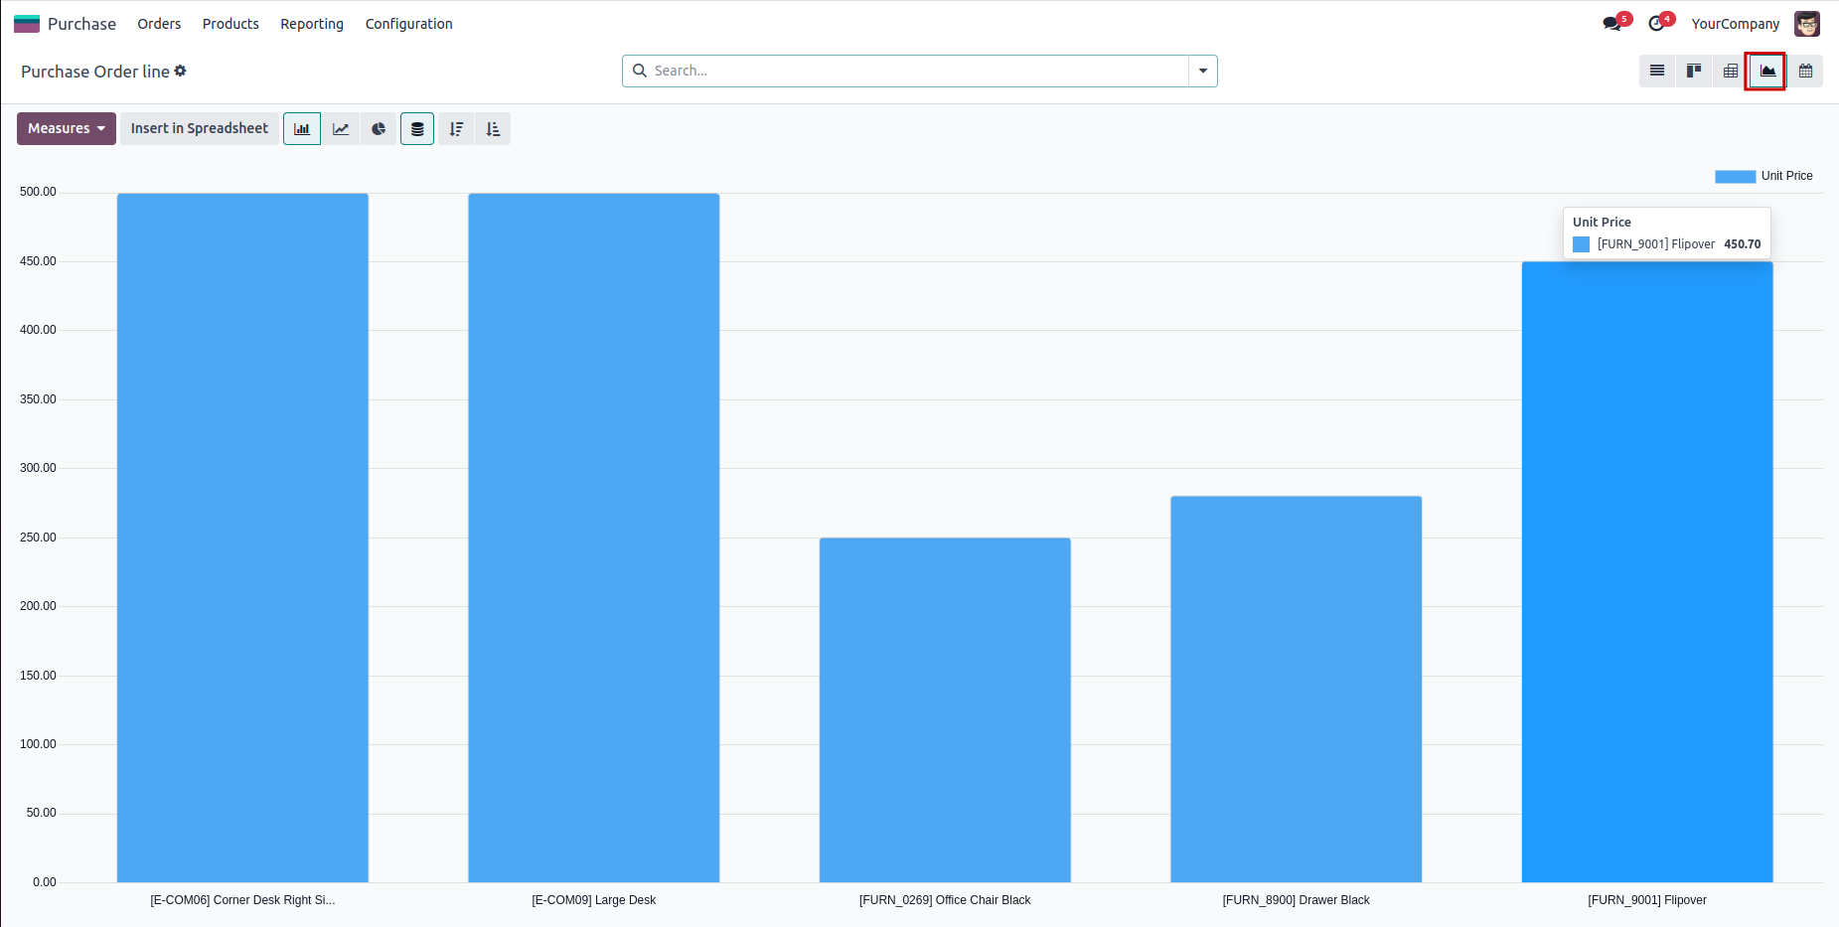This screenshot has width=1839, height=927.
Task: Switch to Pivot view
Action: click(x=1731, y=71)
